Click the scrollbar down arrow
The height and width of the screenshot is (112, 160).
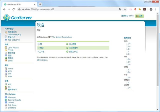tap(157, 110)
